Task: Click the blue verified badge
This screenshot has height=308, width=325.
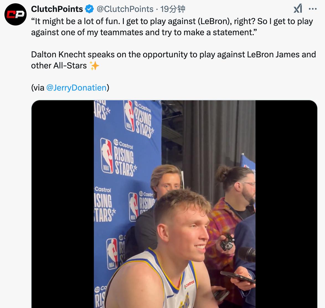Action: click(x=89, y=9)
